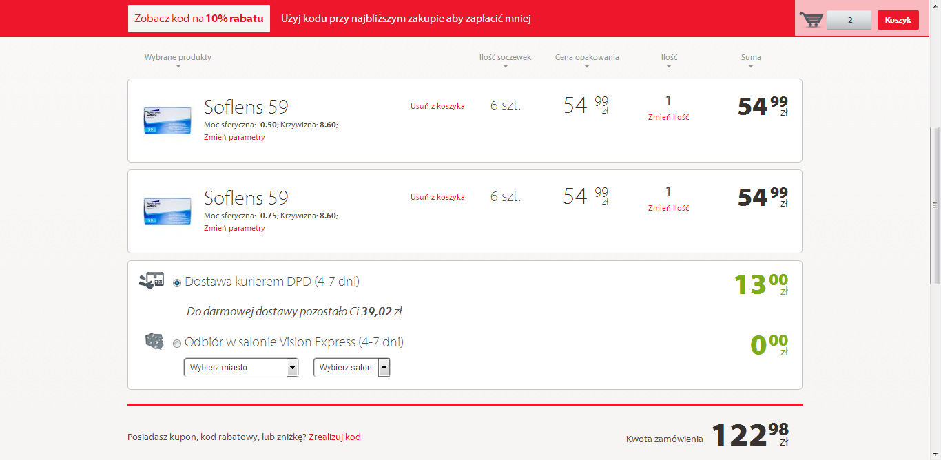
Task: Remove the -0.75 Soflens 59 from cart
Action: (x=437, y=197)
